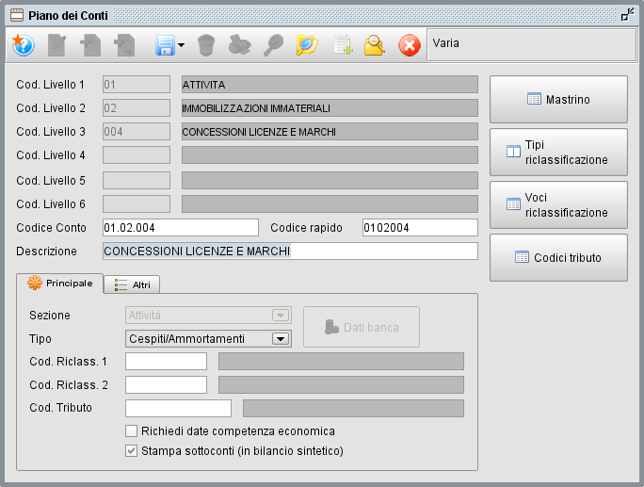Click the Tipi riclassificazione columns icon
644x487 pixels.
click(513, 152)
